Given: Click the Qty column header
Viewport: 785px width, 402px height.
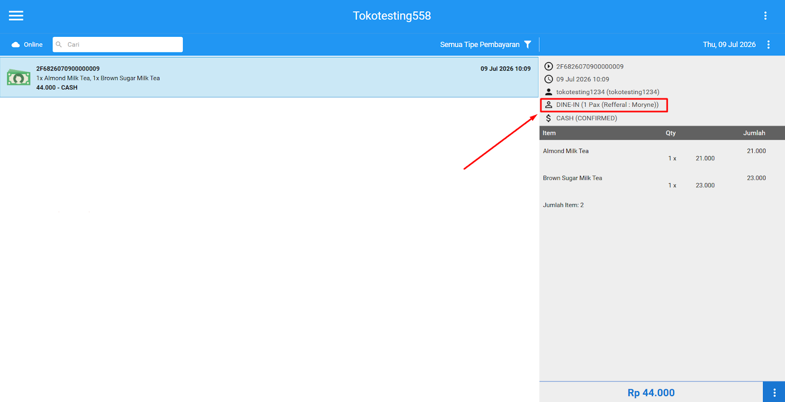Looking at the screenshot, I should click(x=671, y=133).
